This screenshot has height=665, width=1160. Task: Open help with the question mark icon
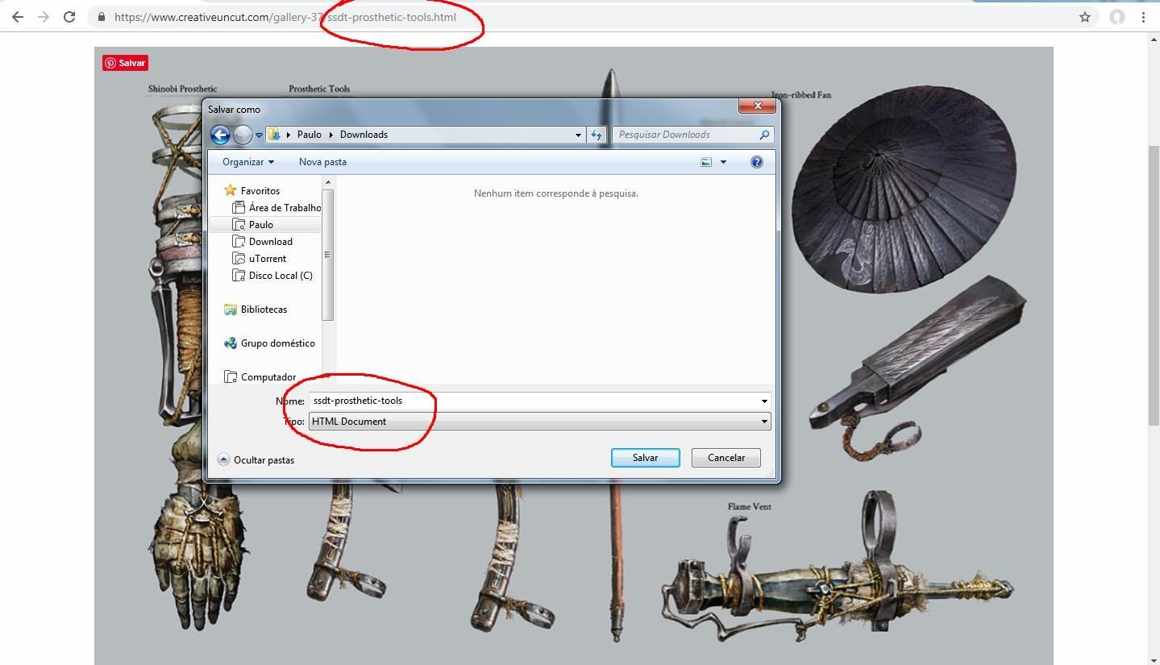point(756,162)
